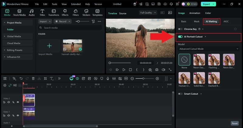Click the Search media field
Screen dimensions: 243x128
click(x=70, y=28)
